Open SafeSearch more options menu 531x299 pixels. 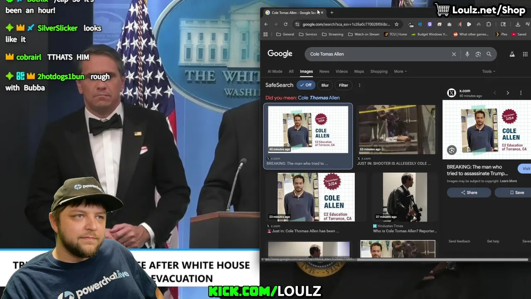(x=359, y=85)
